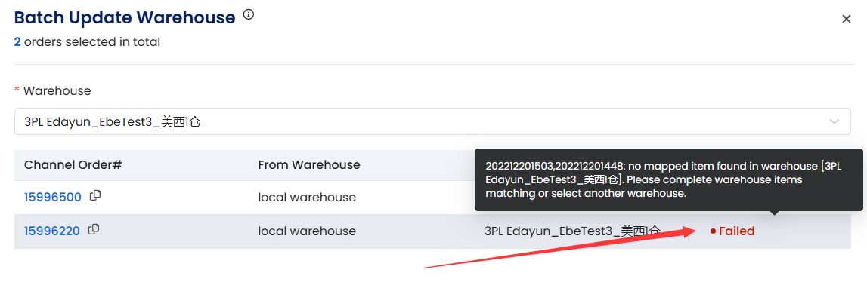This screenshot has width=867, height=291.
Task: Click the info icon beside Batch Update Warehouse
Action: [249, 15]
